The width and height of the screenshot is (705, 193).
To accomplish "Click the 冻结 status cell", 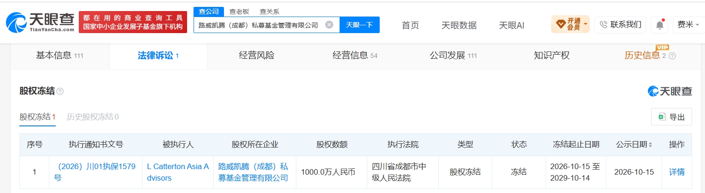I will coord(519,172).
